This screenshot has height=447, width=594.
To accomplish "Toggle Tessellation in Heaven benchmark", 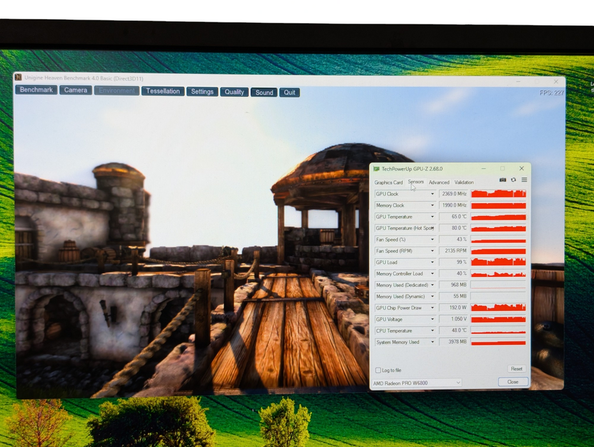I will tap(163, 91).
